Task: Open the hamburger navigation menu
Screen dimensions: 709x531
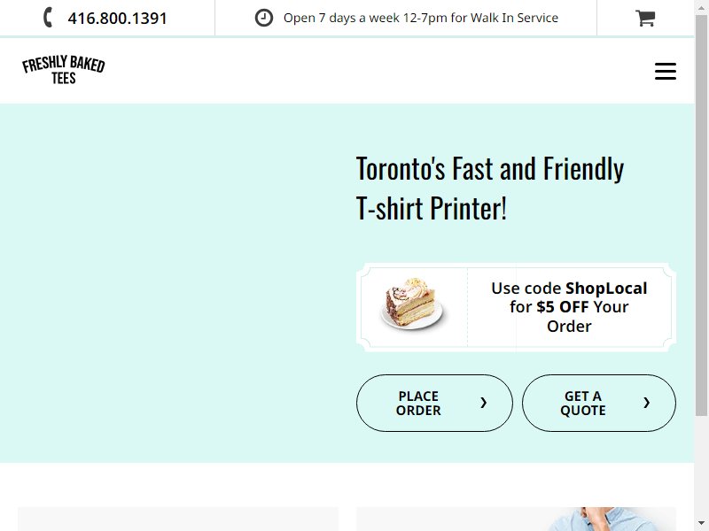Action: click(666, 72)
